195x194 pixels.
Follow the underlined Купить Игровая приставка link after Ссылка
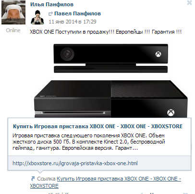pyautogui.click(x=106, y=182)
